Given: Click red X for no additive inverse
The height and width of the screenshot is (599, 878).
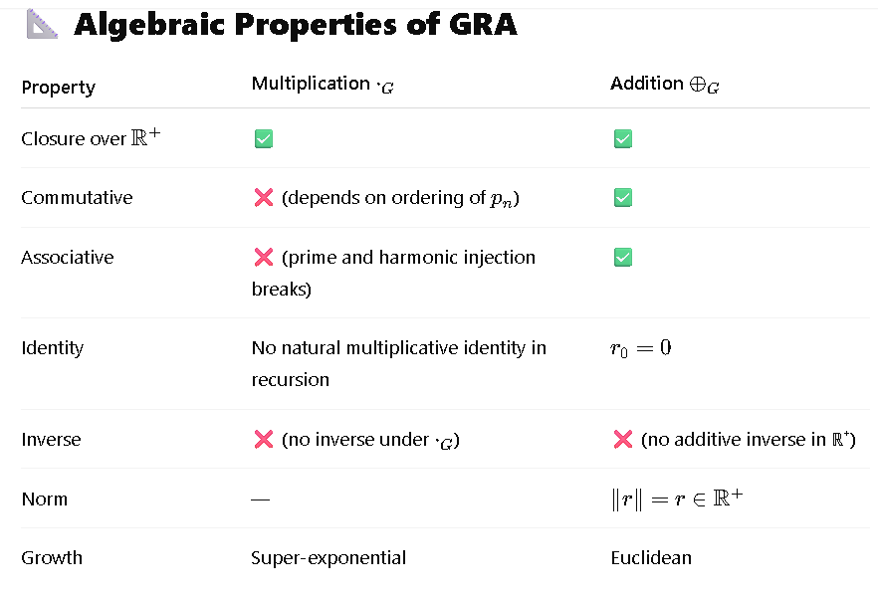Looking at the screenshot, I should click(x=623, y=440).
